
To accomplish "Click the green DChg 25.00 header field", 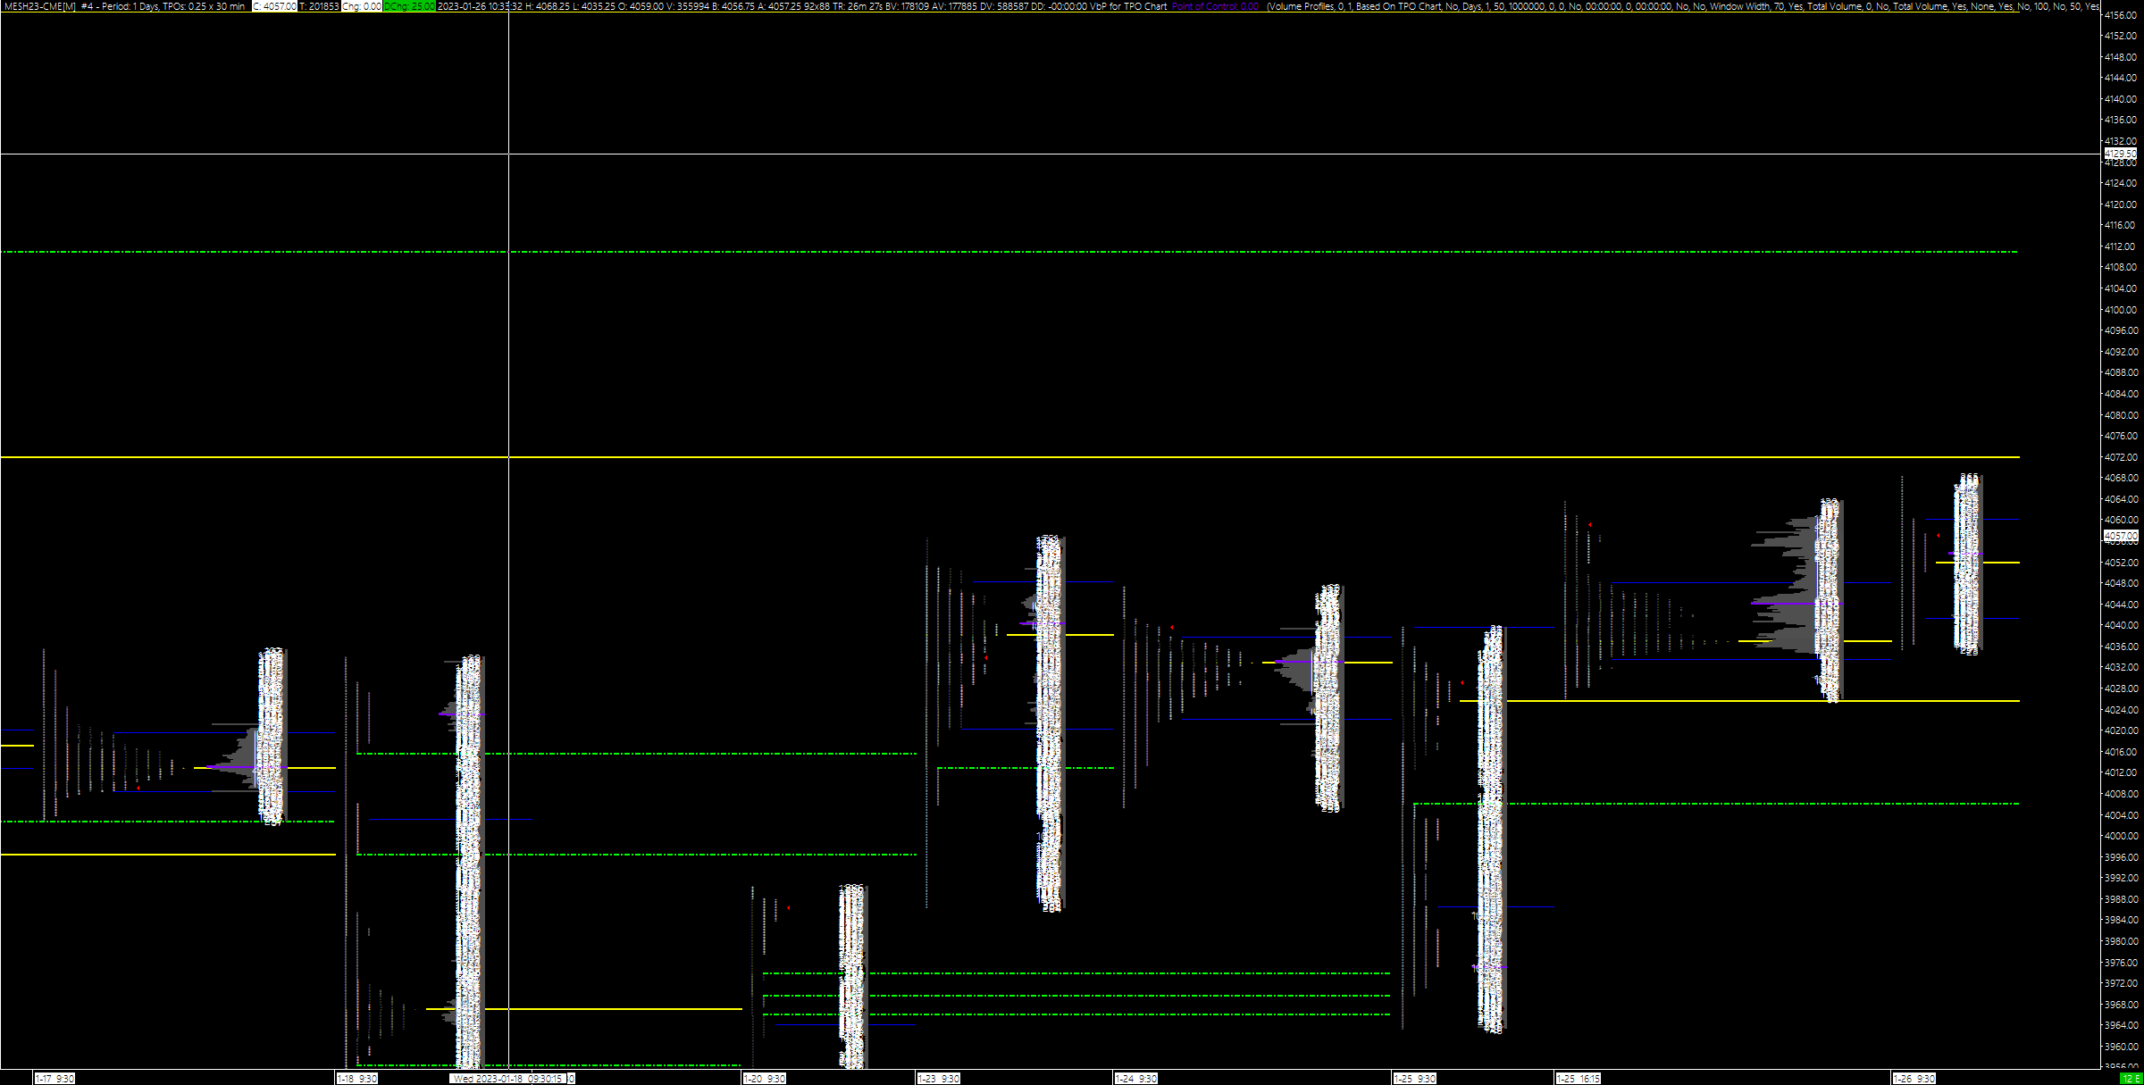I will [x=409, y=6].
